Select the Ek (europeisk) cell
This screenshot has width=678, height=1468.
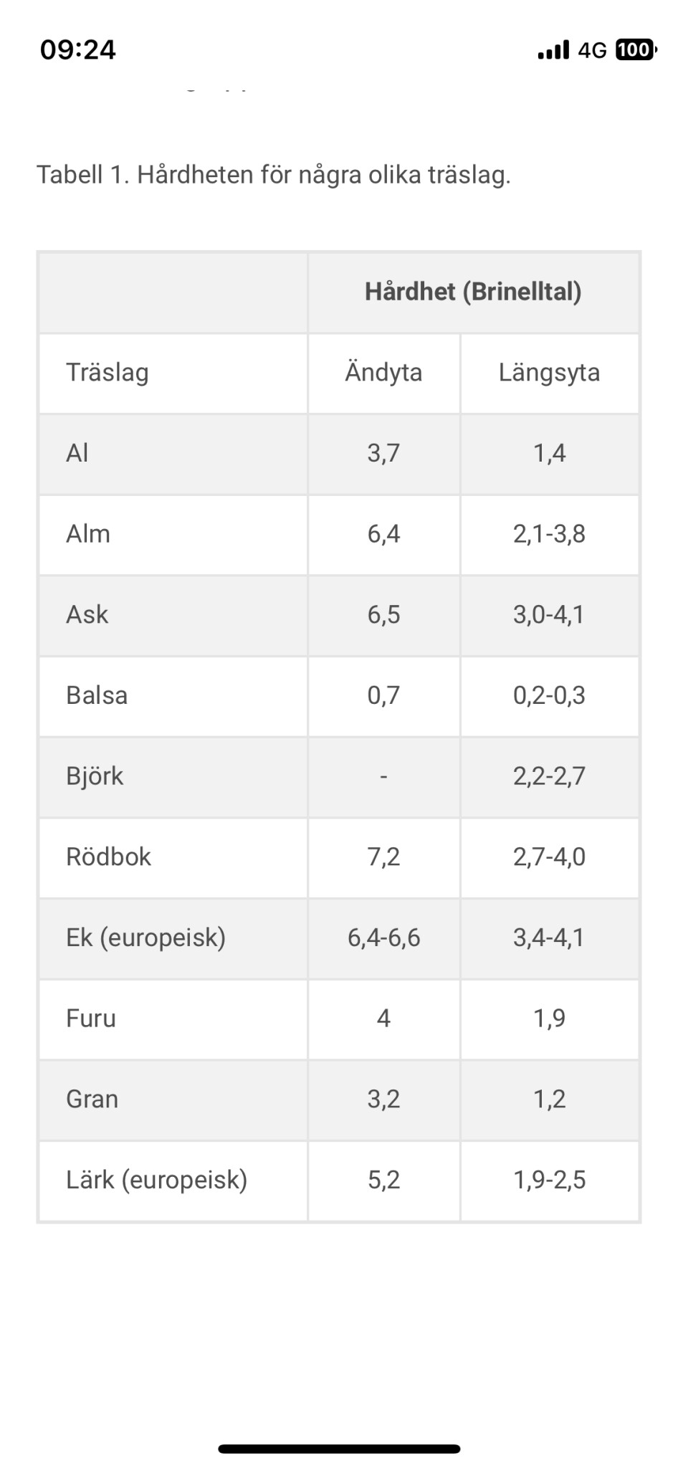[145, 938]
